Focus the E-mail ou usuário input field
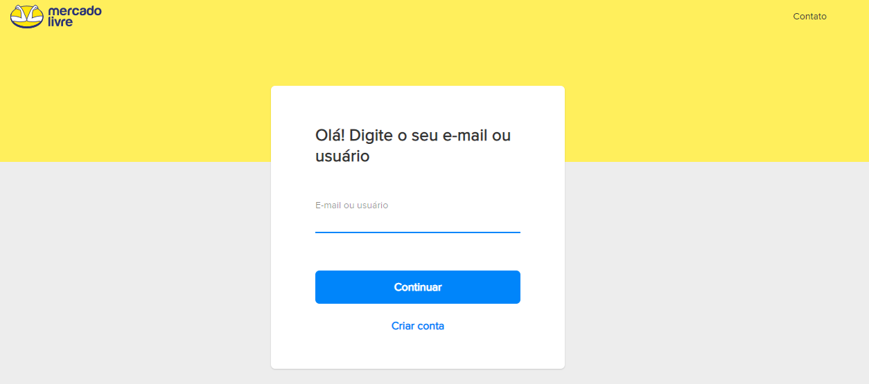The image size is (869, 384). [x=417, y=223]
